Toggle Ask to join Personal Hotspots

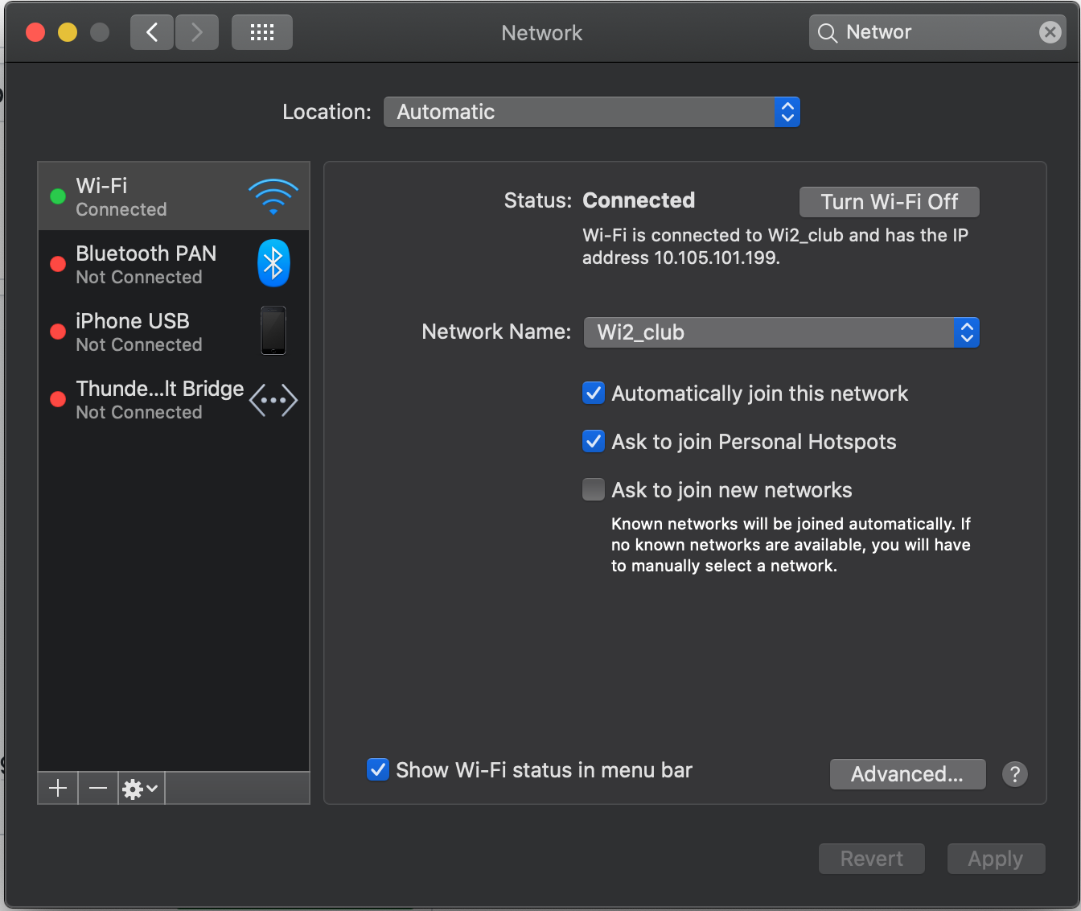click(594, 442)
